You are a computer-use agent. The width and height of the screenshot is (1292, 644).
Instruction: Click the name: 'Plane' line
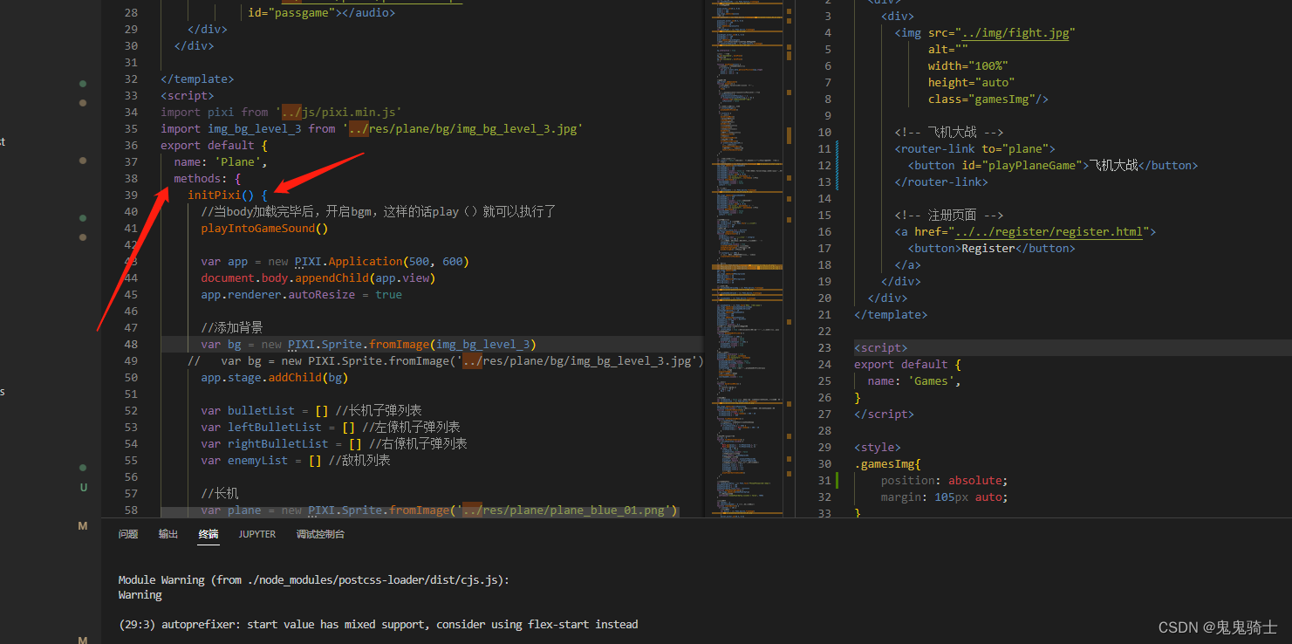221,161
